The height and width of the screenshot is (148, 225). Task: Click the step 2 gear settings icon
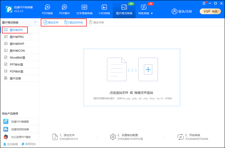pos(113,137)
